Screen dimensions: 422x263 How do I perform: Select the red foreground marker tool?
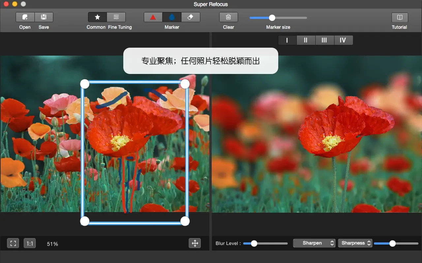coord(153,17)
